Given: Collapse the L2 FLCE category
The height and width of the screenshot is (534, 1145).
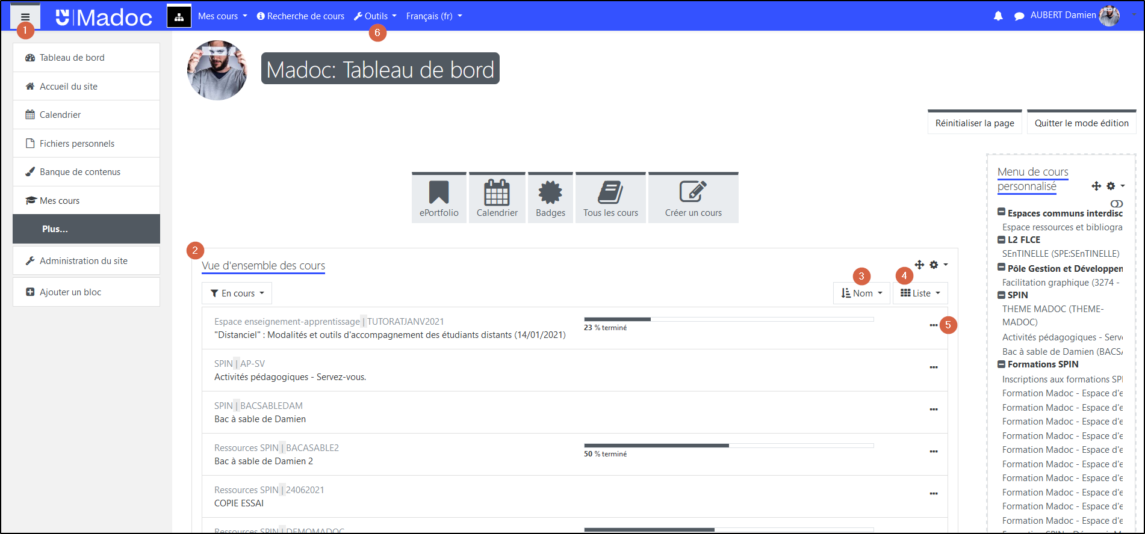Looking at the screenshot, I should [x=1002, y=239].
